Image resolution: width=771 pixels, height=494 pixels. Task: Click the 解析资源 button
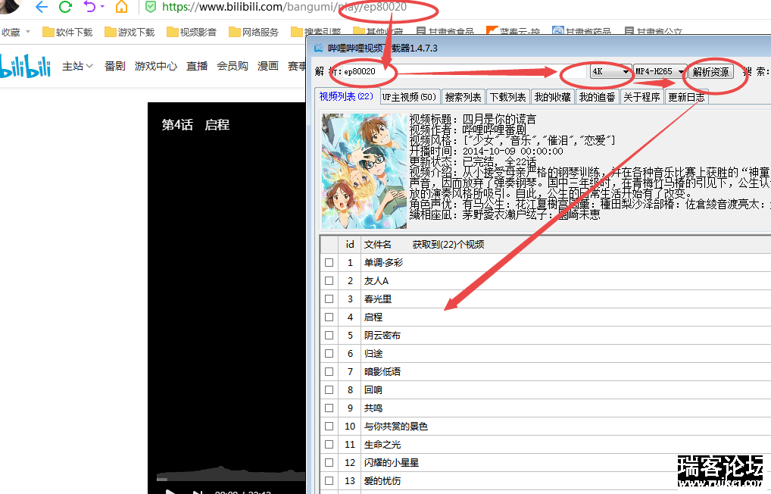[x=710, y=72]
